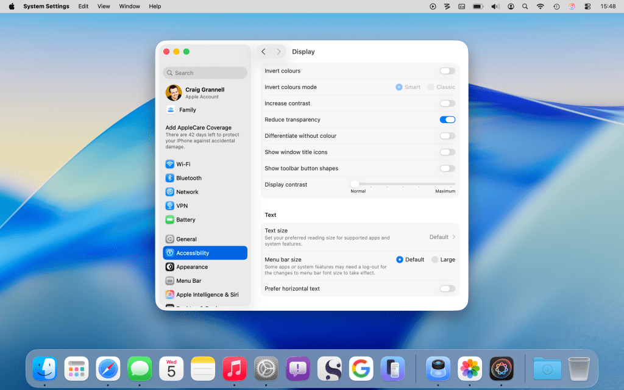Open Feedback Assistant purple icon in Dock
Screen dimensions: 624x390
(x=297, y=369)
